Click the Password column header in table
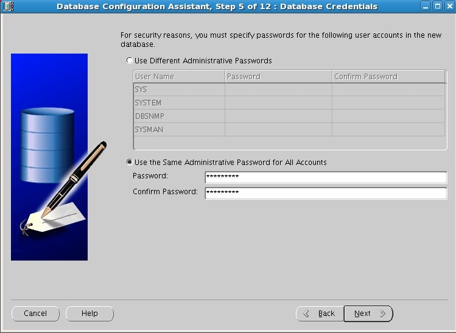This screenshot has height=333, width=456. pos(279,77)
